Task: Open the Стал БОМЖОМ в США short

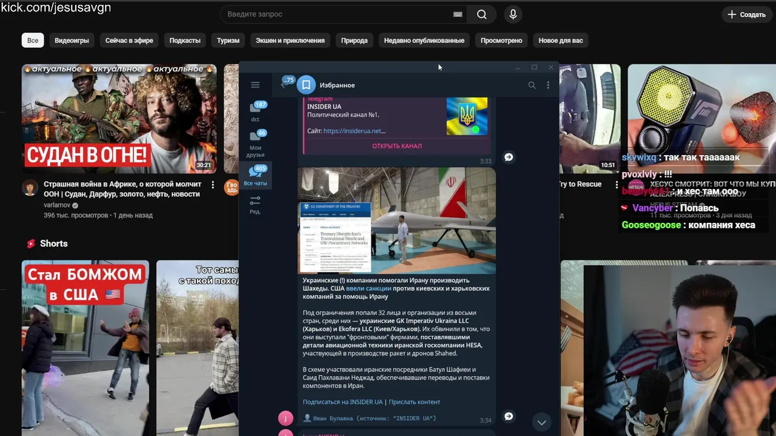Action: pyautogui.click(x=85, y=348)
